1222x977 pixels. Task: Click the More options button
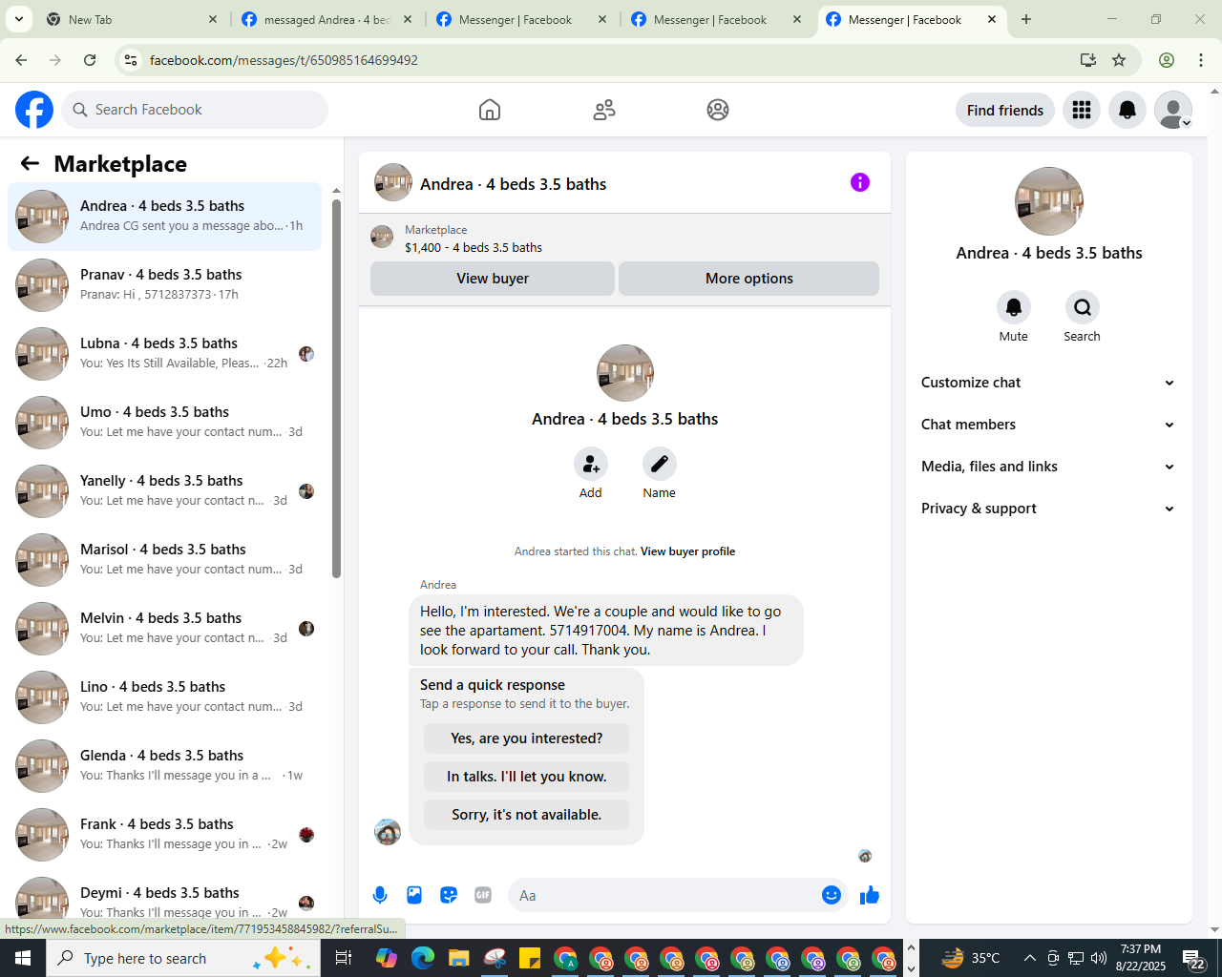[x=749, y=279]
